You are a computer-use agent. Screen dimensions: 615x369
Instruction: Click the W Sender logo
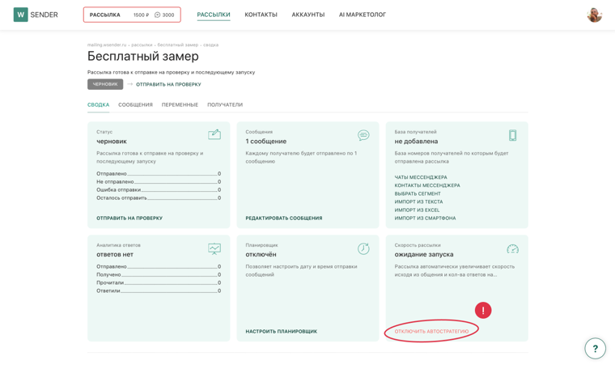(36, 15)
